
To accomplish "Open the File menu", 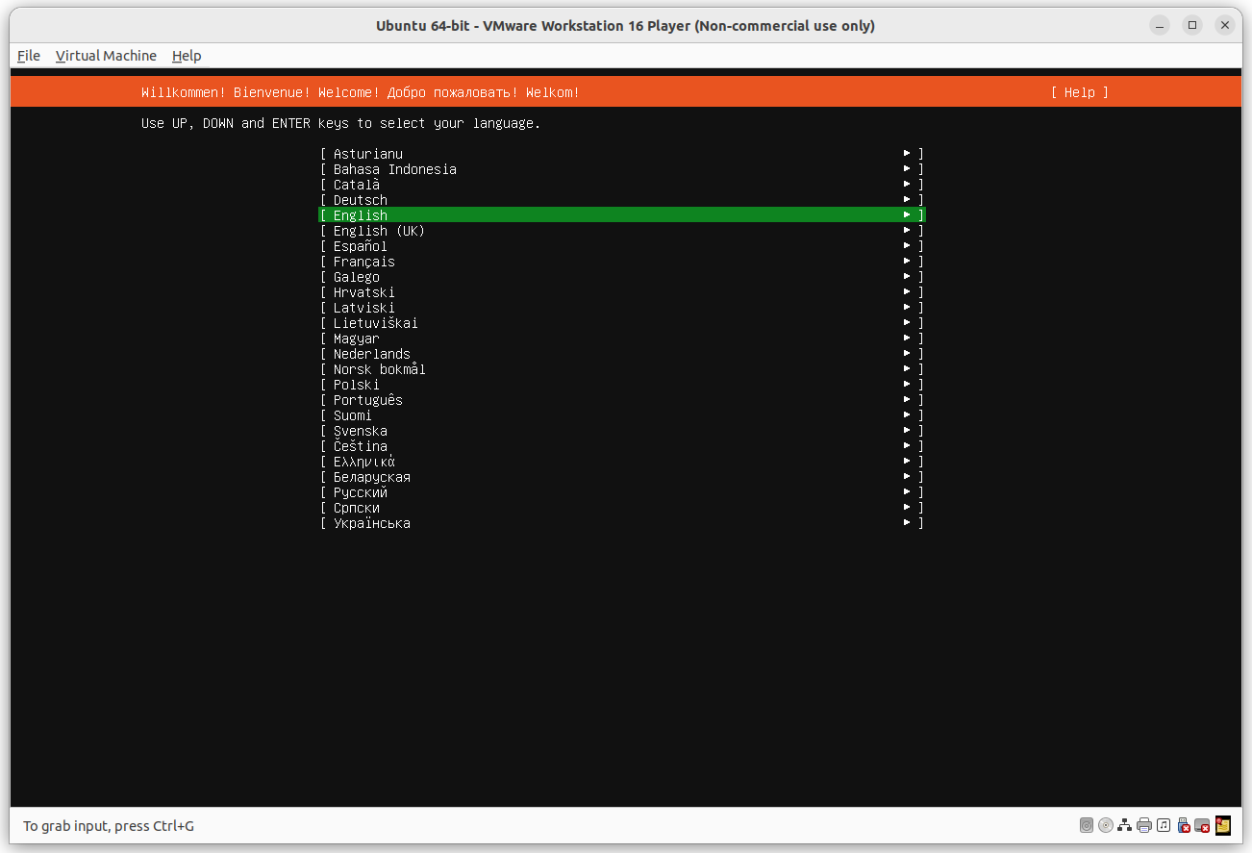I will [x=28, y=56].
